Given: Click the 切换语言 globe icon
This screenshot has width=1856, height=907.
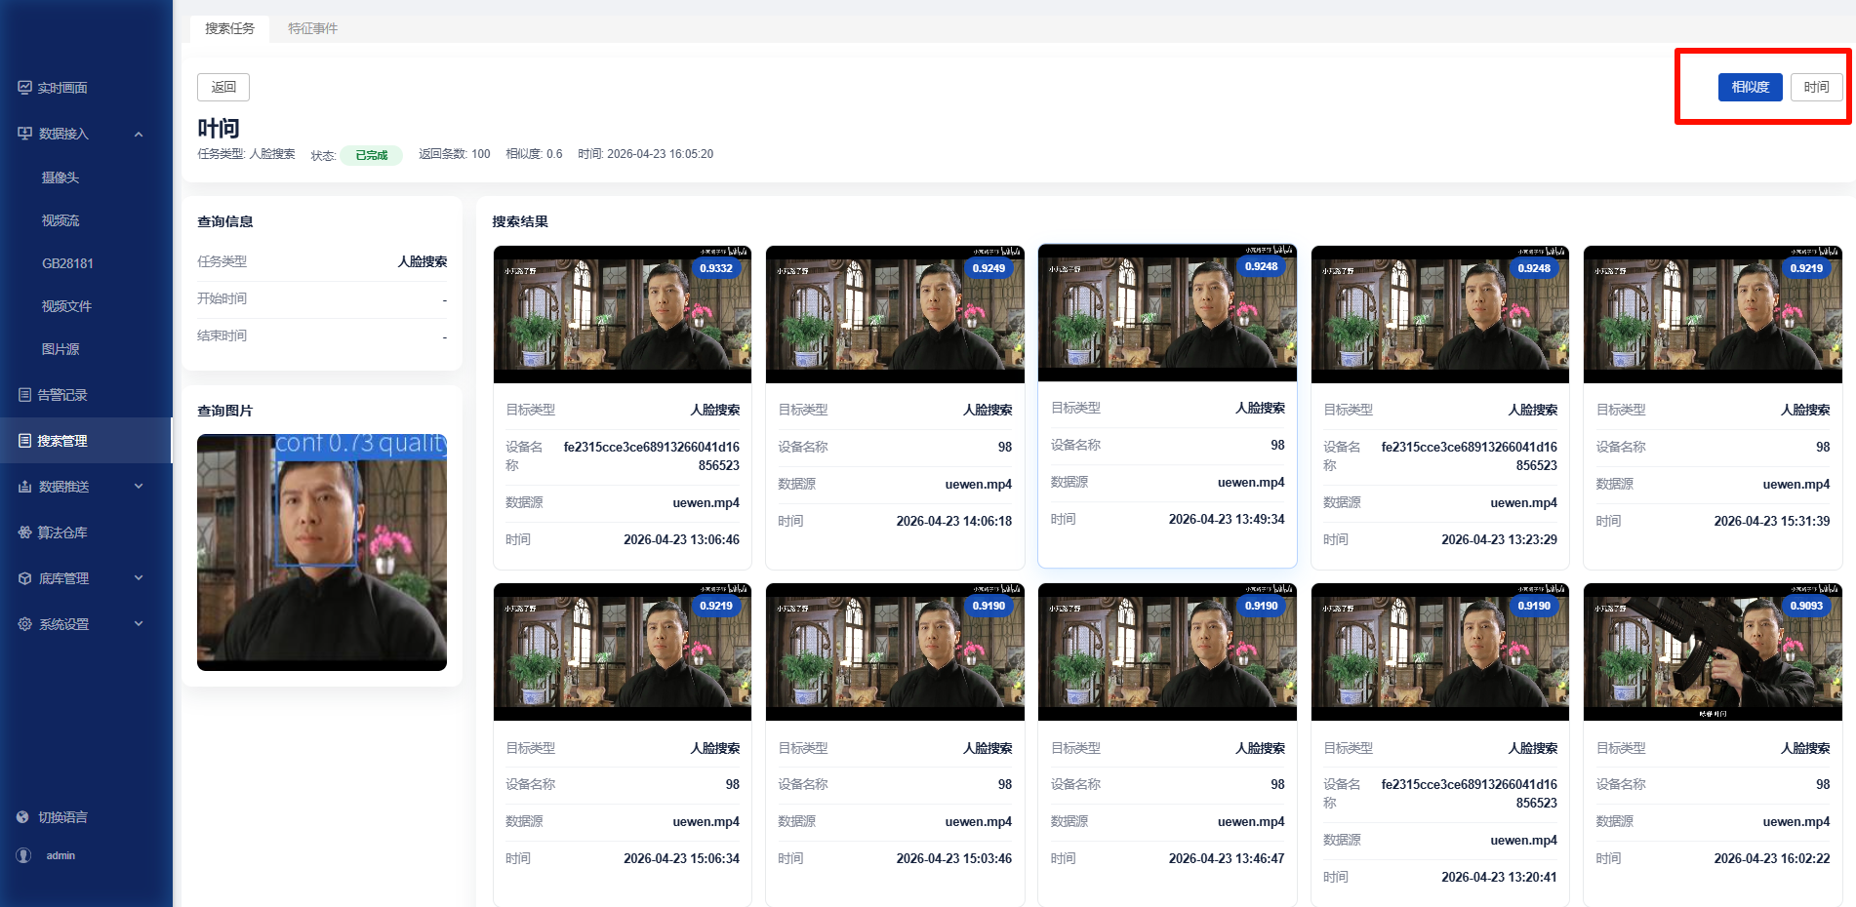Looking at the screenshot, I should tap(23, 817).
